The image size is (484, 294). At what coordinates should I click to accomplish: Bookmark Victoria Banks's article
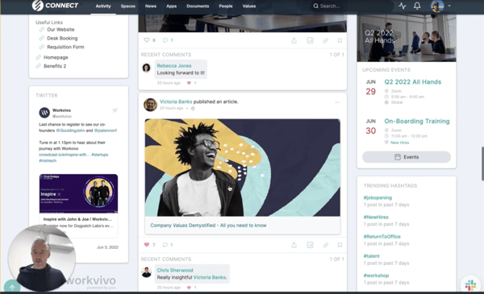340,245
